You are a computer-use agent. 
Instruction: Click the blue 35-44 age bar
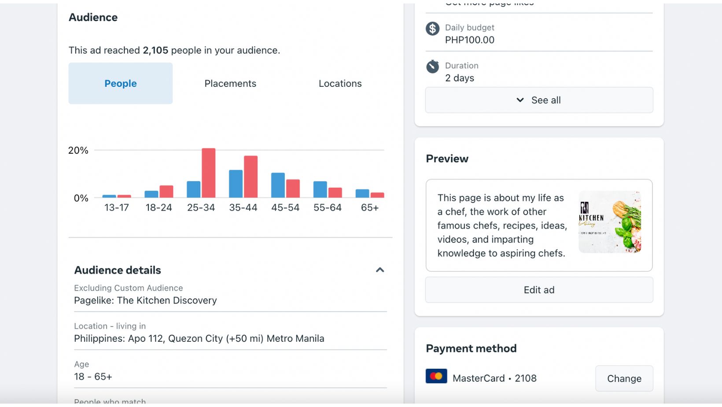point(236,184)
